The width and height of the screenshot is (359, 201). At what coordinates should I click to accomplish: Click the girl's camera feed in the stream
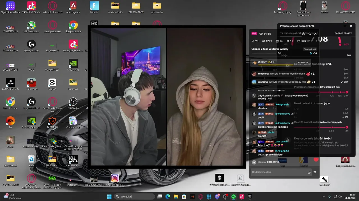205,97
